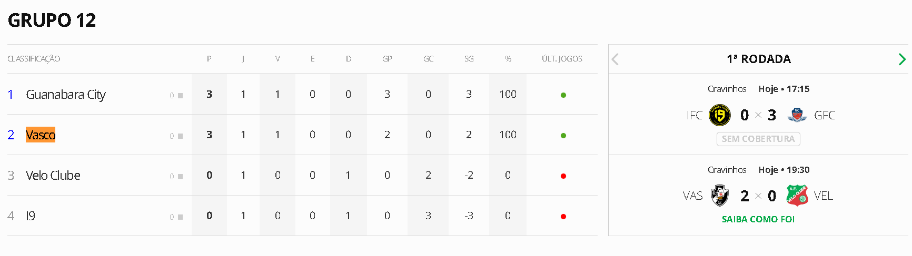The width and height of the screenshot is (912, 256).
Task: Click the Guanabara City crest in match
Action: 797,115
